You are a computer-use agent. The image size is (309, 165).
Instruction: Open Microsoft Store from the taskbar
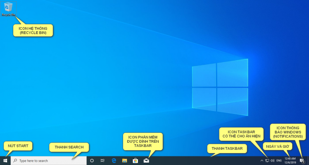[135, 160]
